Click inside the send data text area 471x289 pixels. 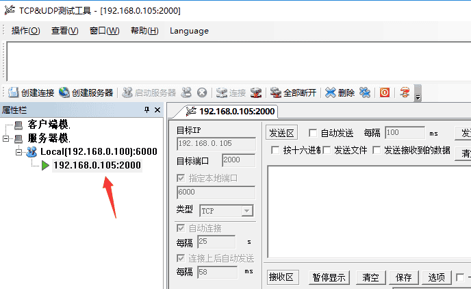point(369,212)
